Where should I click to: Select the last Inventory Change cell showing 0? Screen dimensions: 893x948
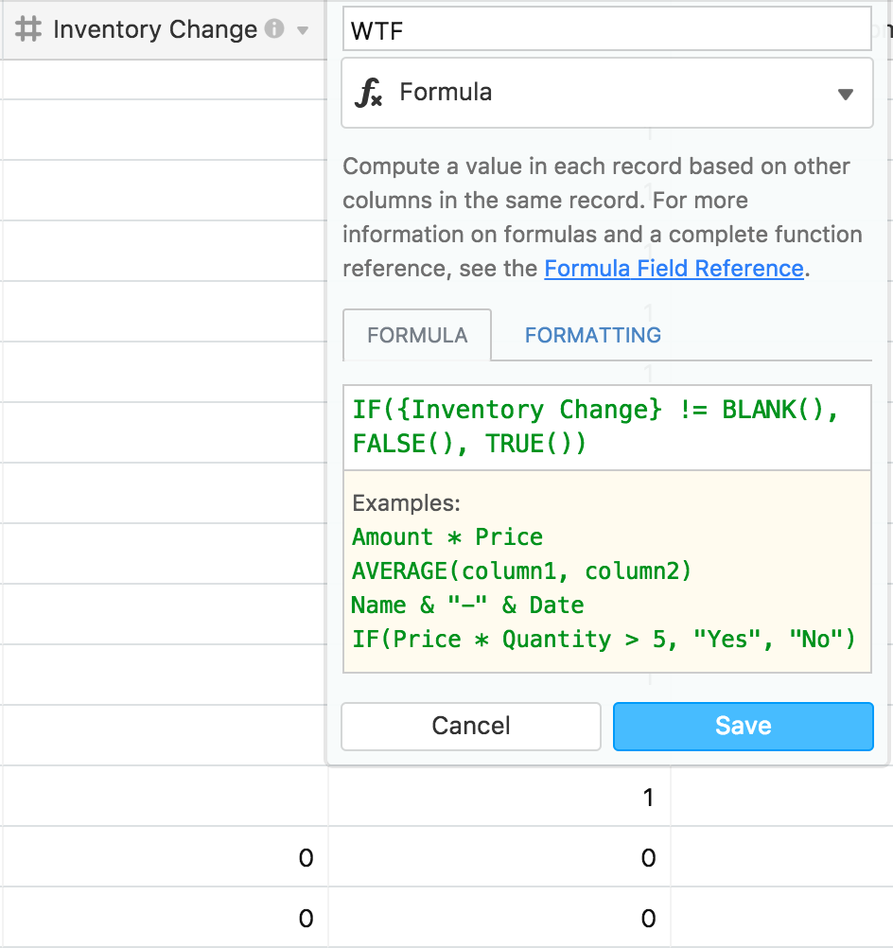pos(165,917)
